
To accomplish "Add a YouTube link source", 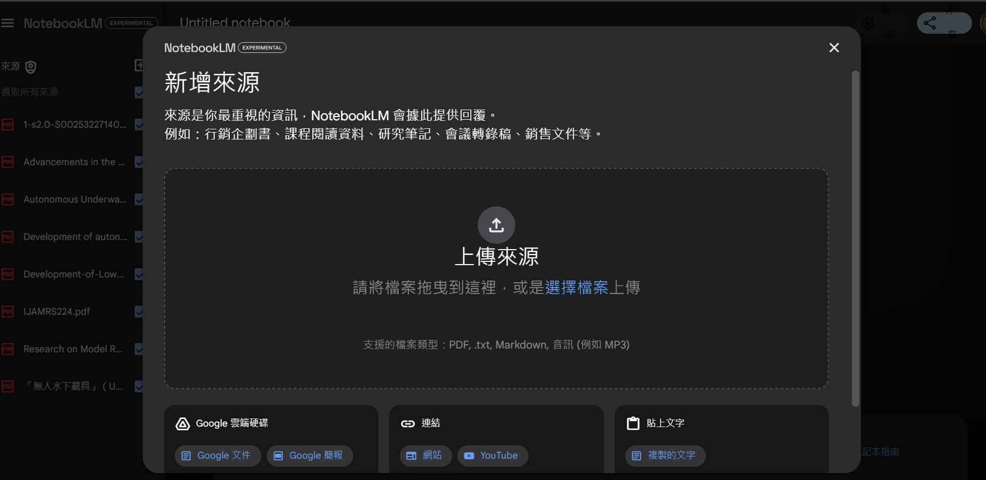I will pyautogui.click(x=493, y=455).
